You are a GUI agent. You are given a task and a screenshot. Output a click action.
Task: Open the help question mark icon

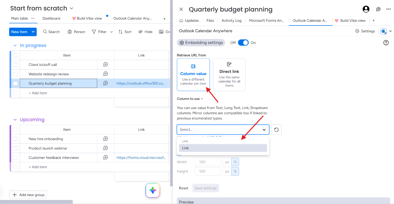point(386,43)
